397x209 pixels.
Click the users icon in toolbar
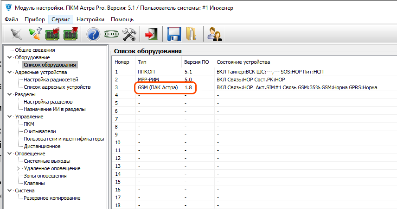(214, 34)
